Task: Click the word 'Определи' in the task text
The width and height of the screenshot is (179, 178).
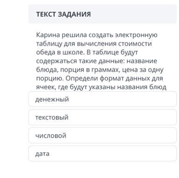Action: [82, 79]
